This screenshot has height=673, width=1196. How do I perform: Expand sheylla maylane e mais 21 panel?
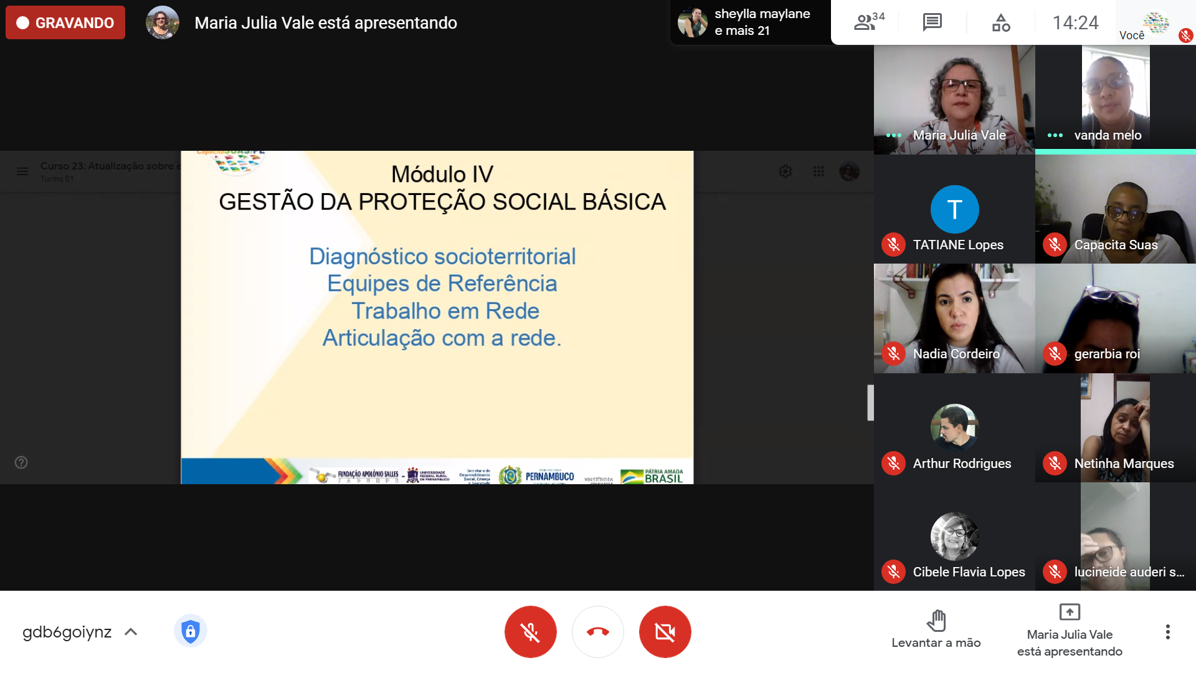coord(749,22)
